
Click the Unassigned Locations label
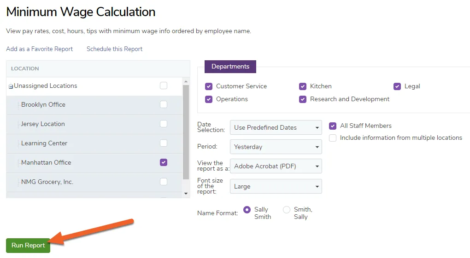pyautogui.click(x=46, y=86)
